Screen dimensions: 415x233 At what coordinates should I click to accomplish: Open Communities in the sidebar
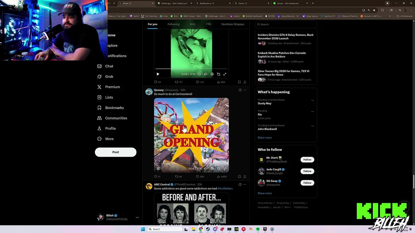pos(112,118)
